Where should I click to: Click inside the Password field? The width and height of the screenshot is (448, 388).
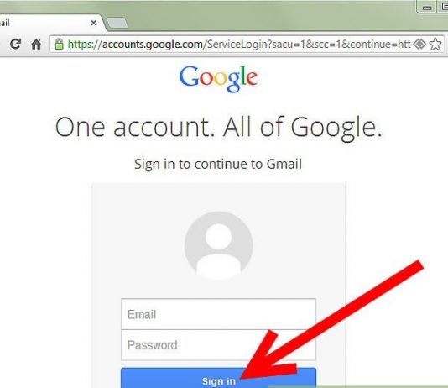219,345
